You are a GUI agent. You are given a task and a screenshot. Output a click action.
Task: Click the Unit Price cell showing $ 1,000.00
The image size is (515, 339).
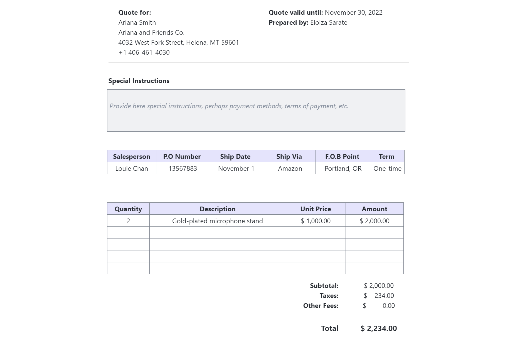click(x=316, y=221)
